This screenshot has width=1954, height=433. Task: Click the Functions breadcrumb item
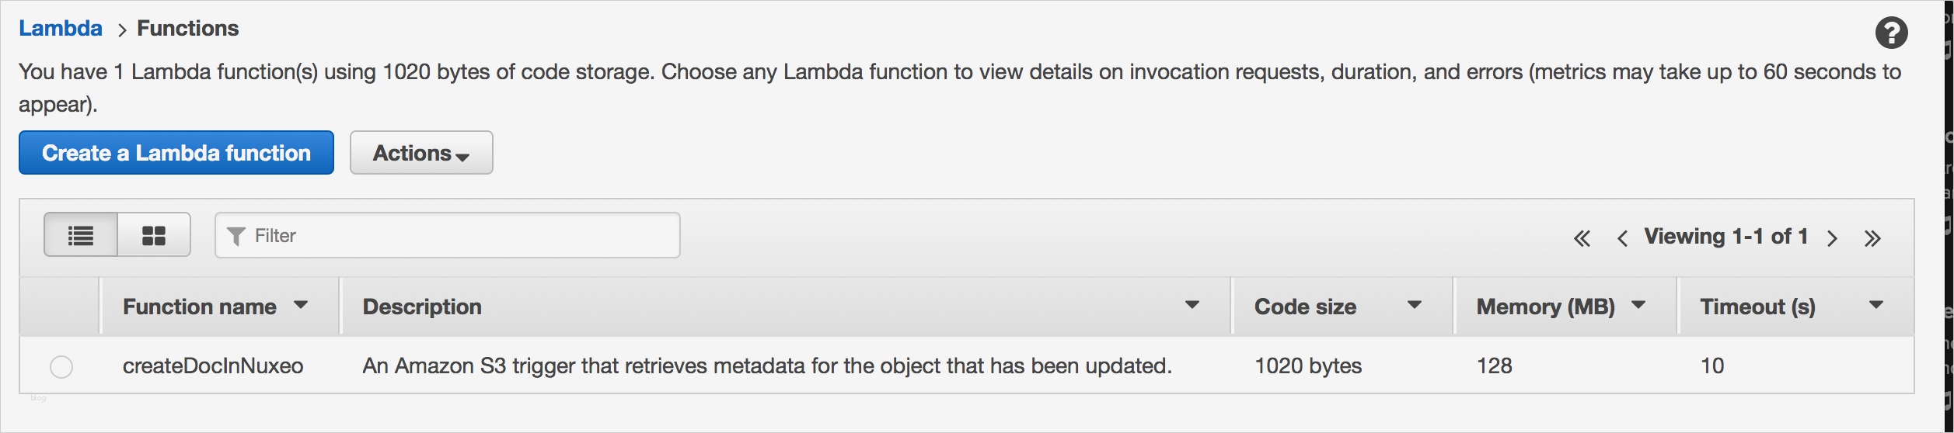[x=188, y=29]
